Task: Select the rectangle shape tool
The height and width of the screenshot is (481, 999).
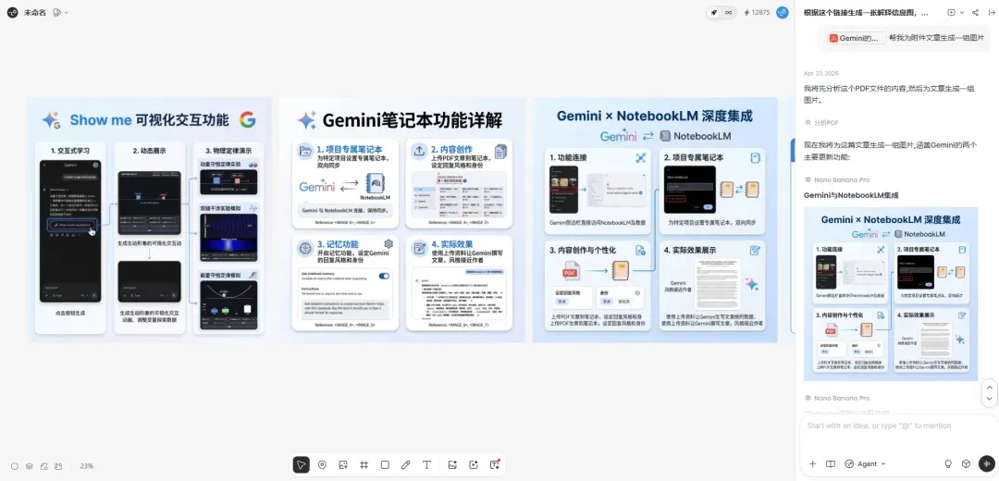Action: coord(385,465)
